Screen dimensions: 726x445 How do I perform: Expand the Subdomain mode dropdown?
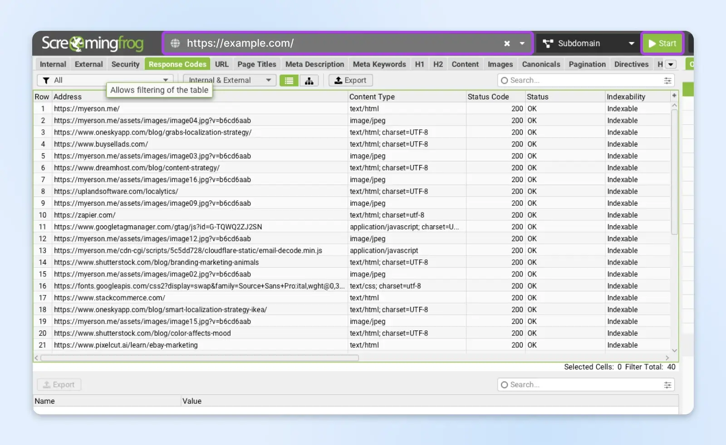coord(631,44)
